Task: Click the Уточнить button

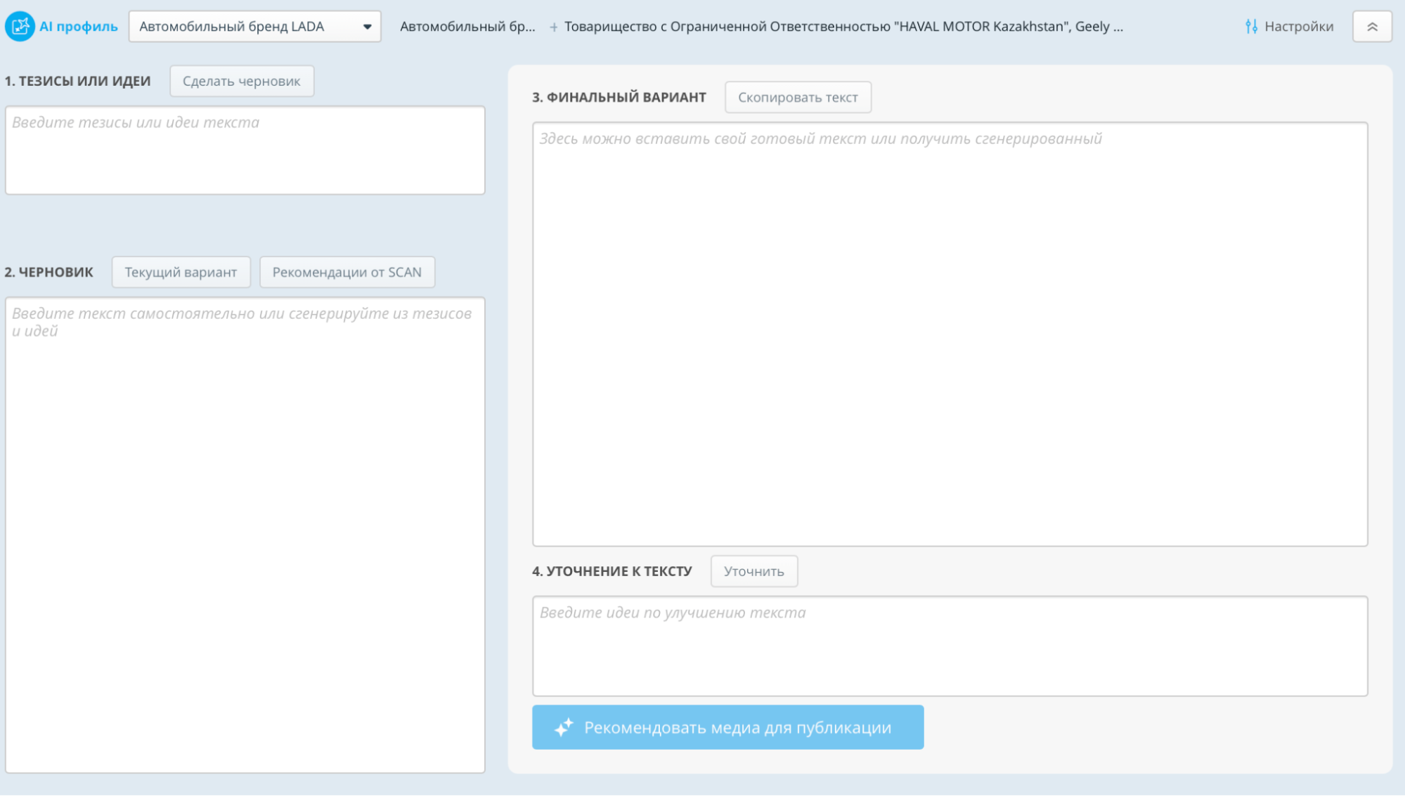Action: (x=754, y=571)
